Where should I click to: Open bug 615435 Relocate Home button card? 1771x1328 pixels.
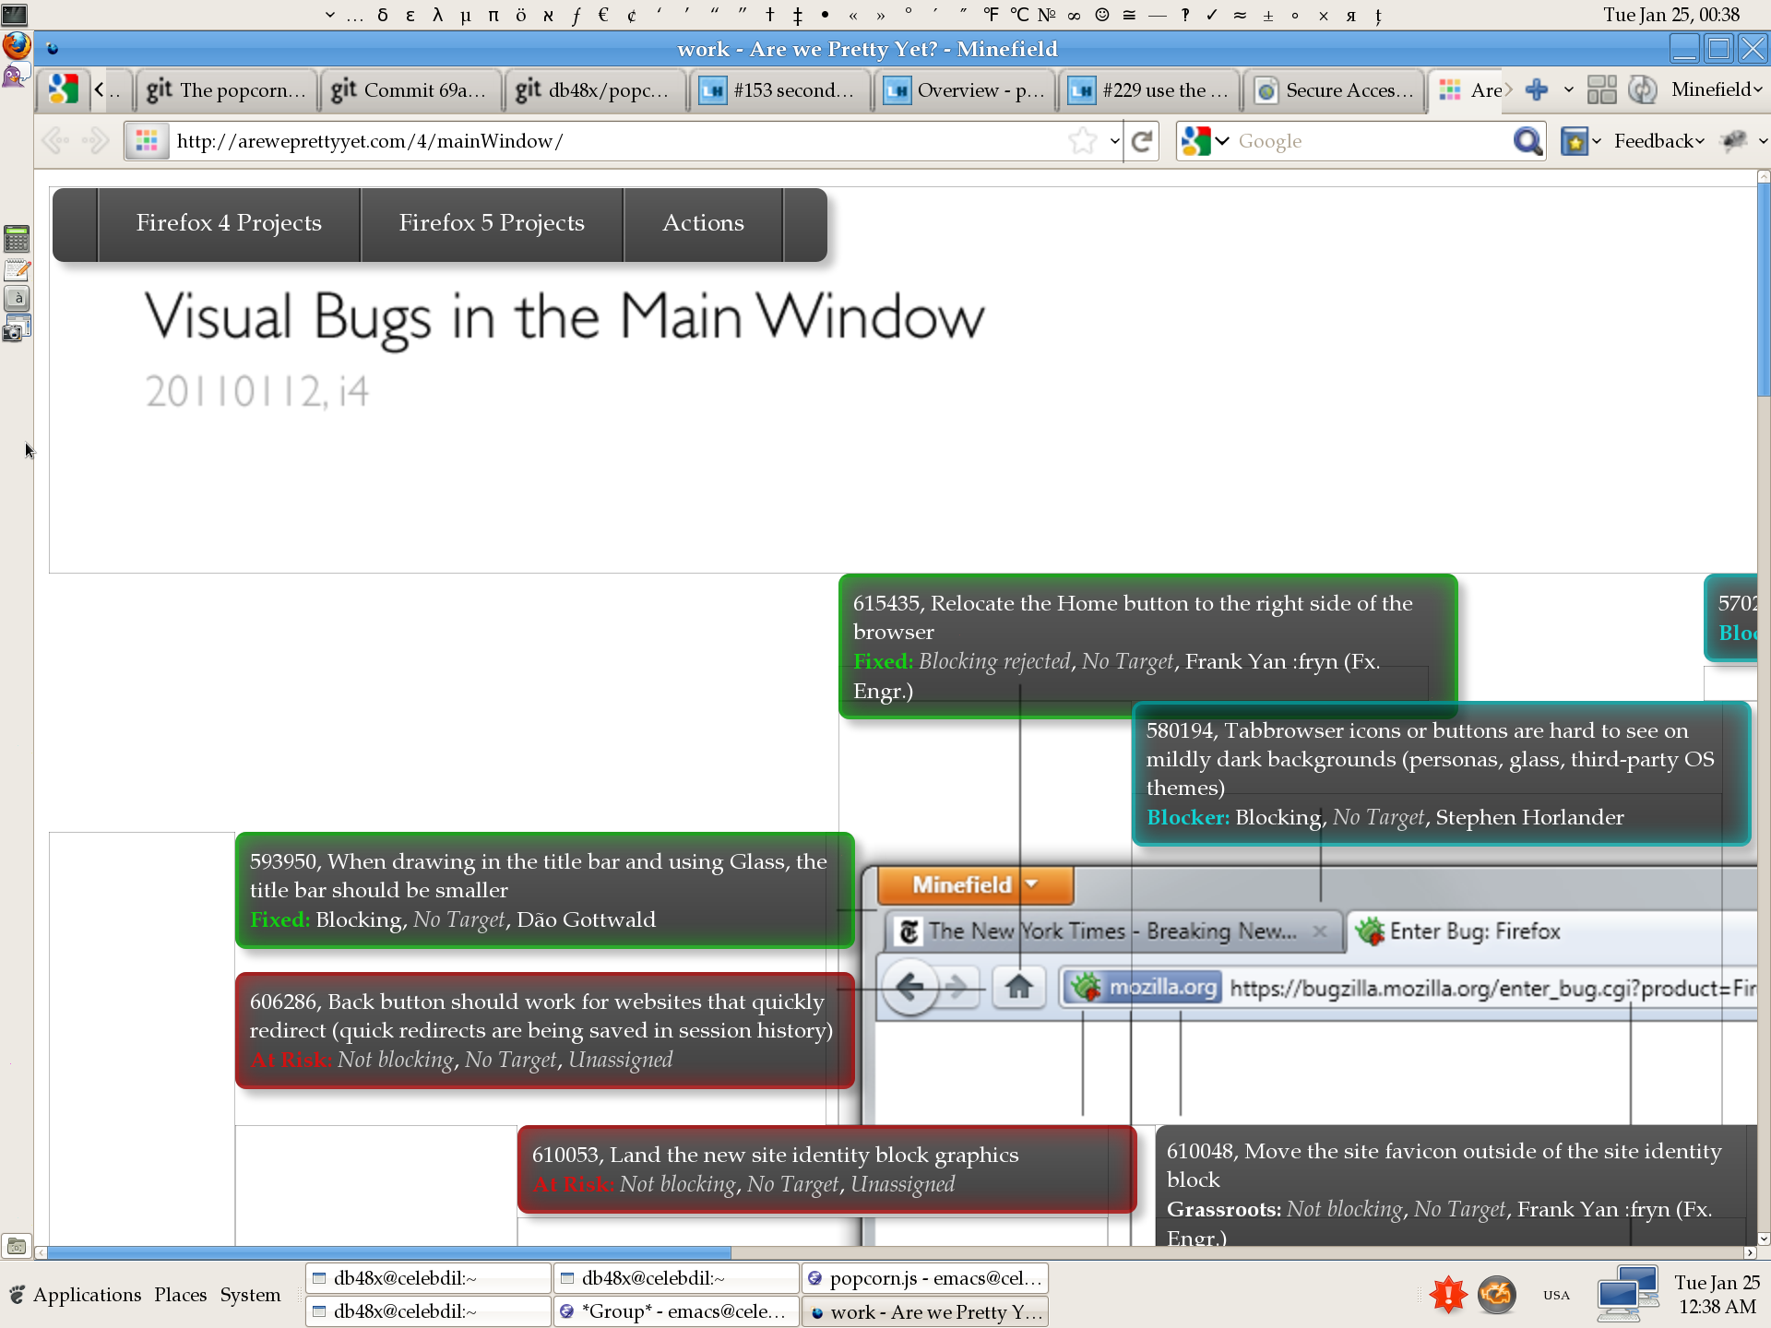1147,646
